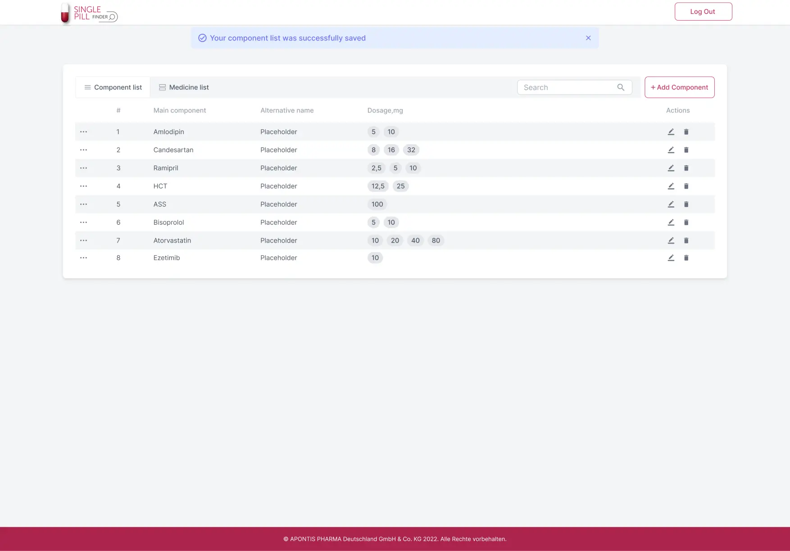The width and height of the screenshot is (790, 551).
Task: Delete the Candesartan component
Action: 686,149
